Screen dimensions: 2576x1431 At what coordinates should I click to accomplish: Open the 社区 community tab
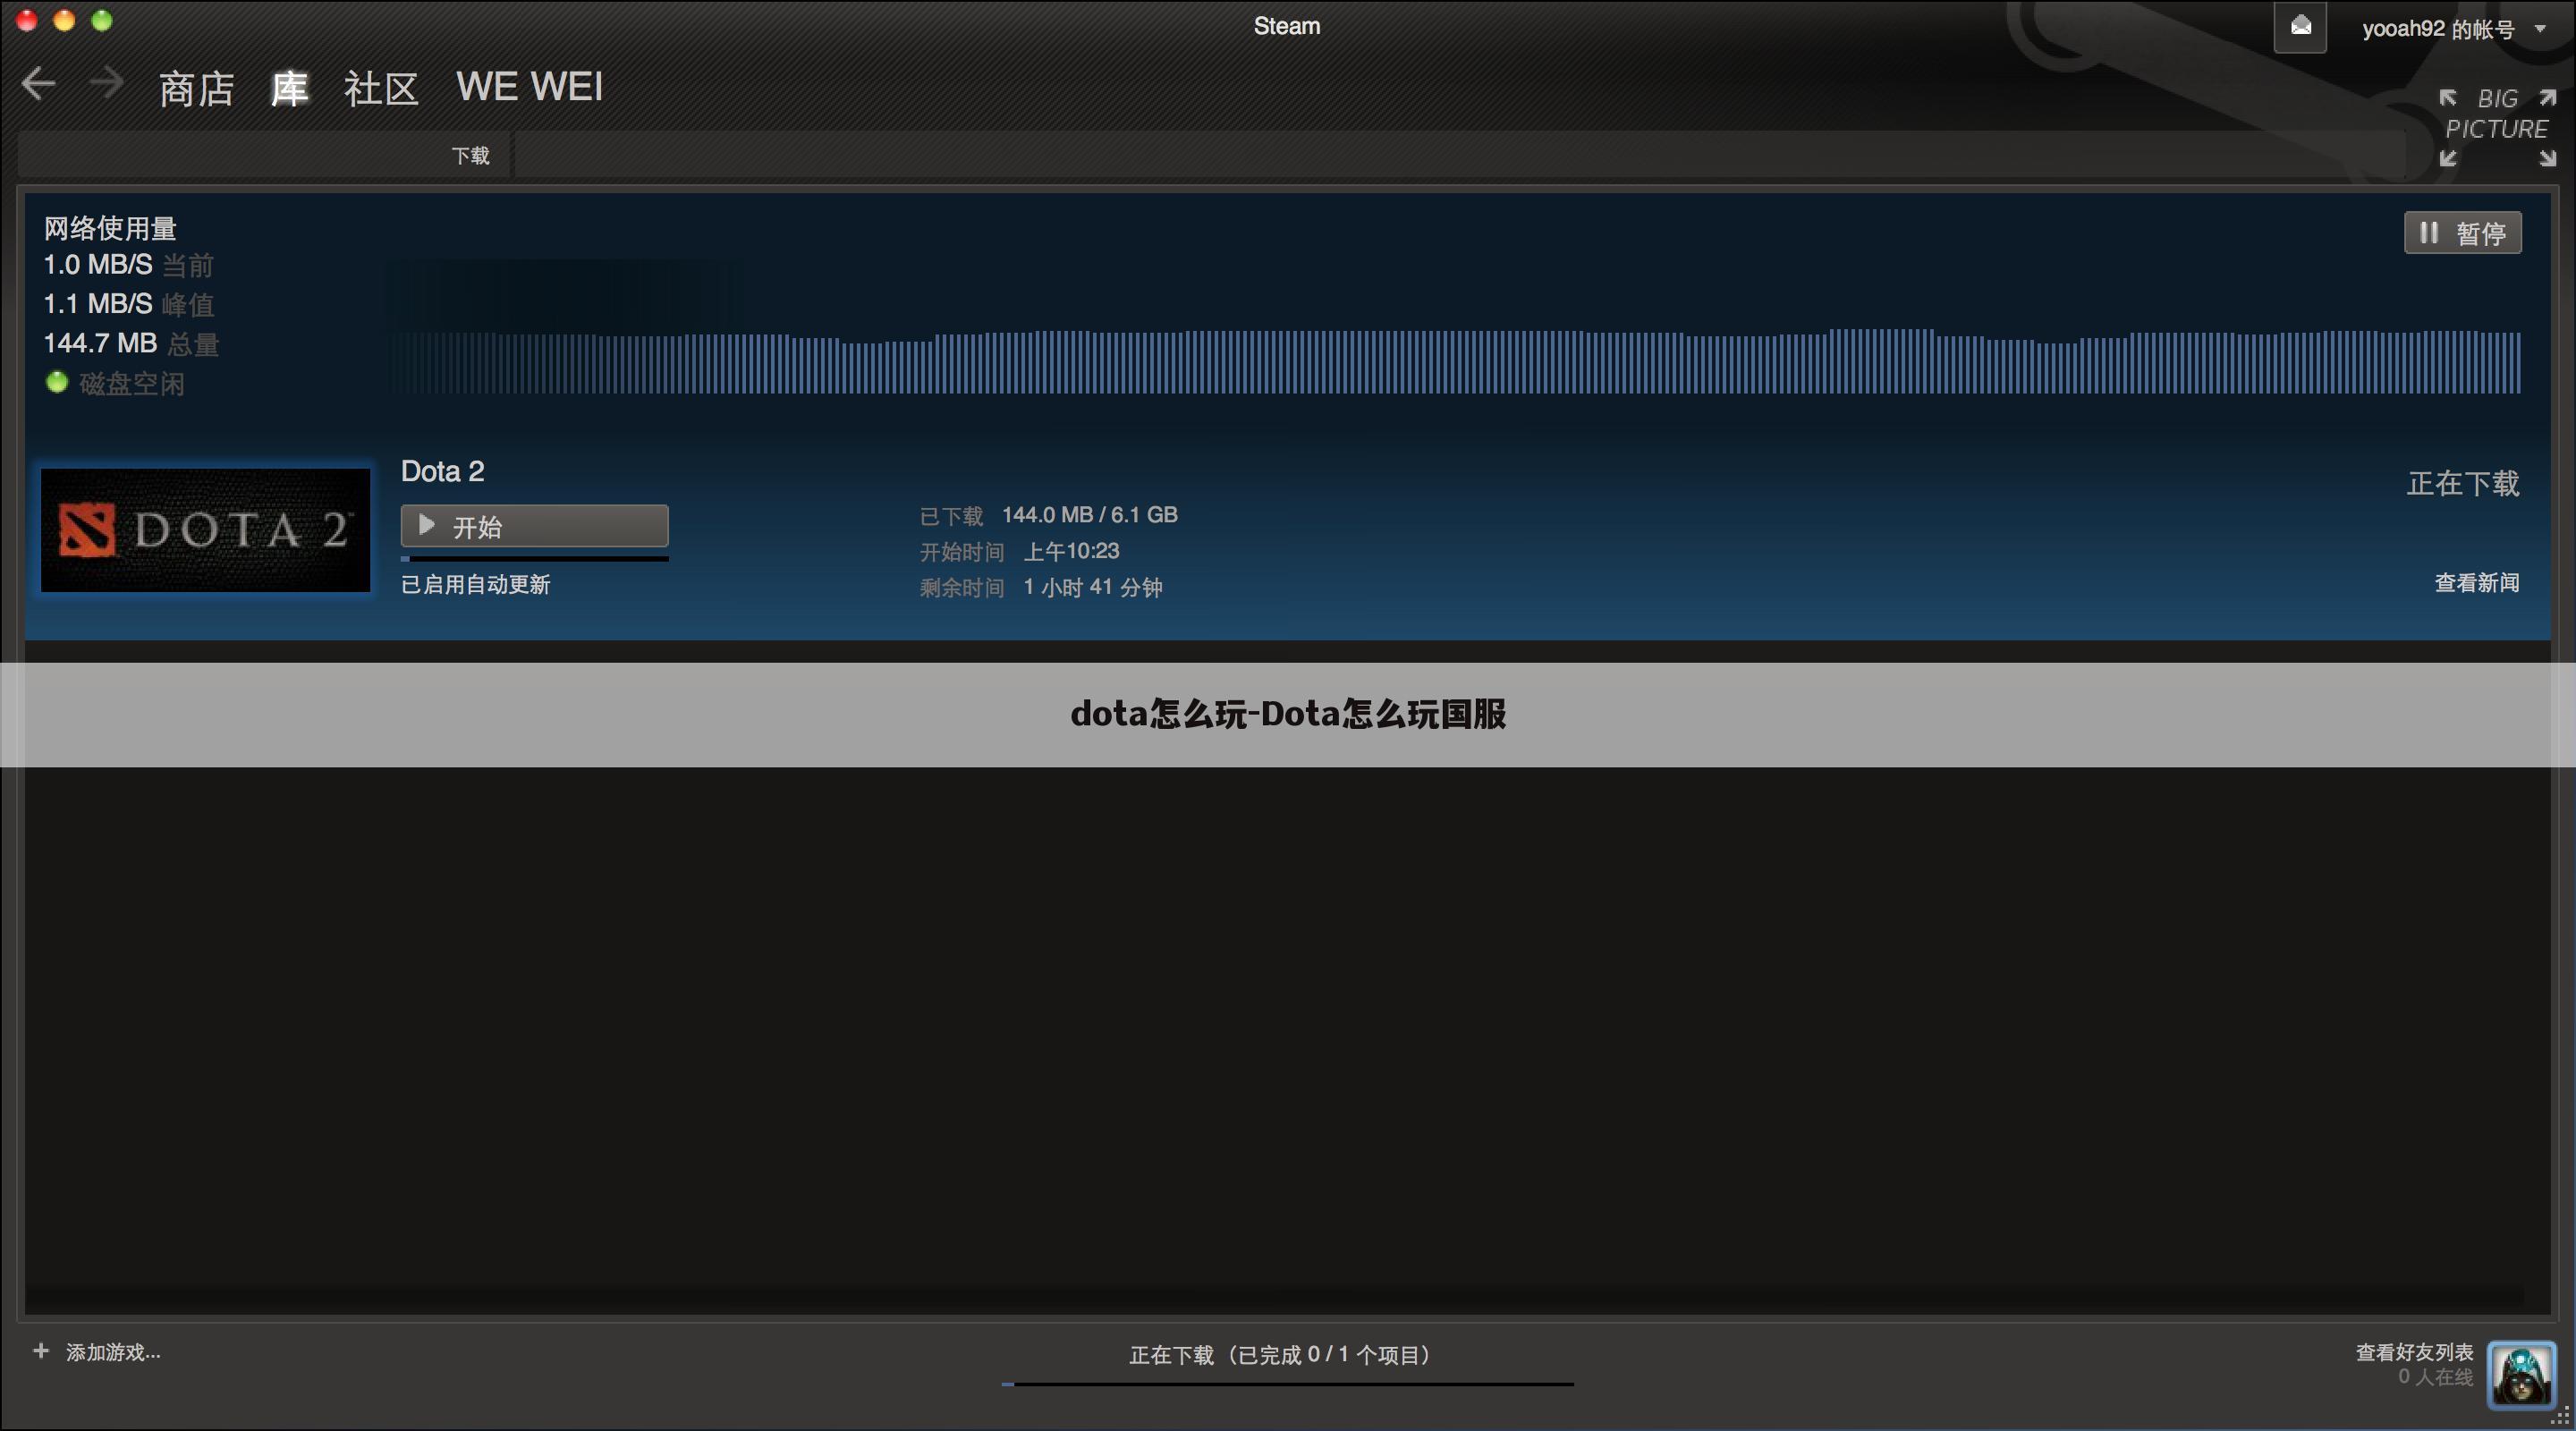381,89
